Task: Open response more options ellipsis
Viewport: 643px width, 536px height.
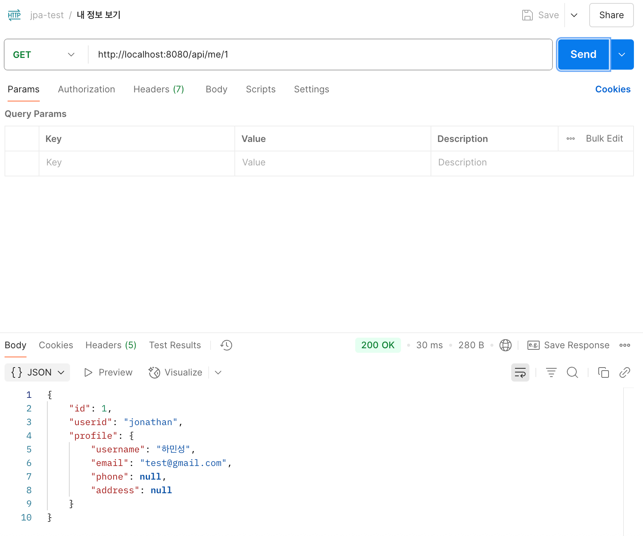Action: (x=625, y=345)
